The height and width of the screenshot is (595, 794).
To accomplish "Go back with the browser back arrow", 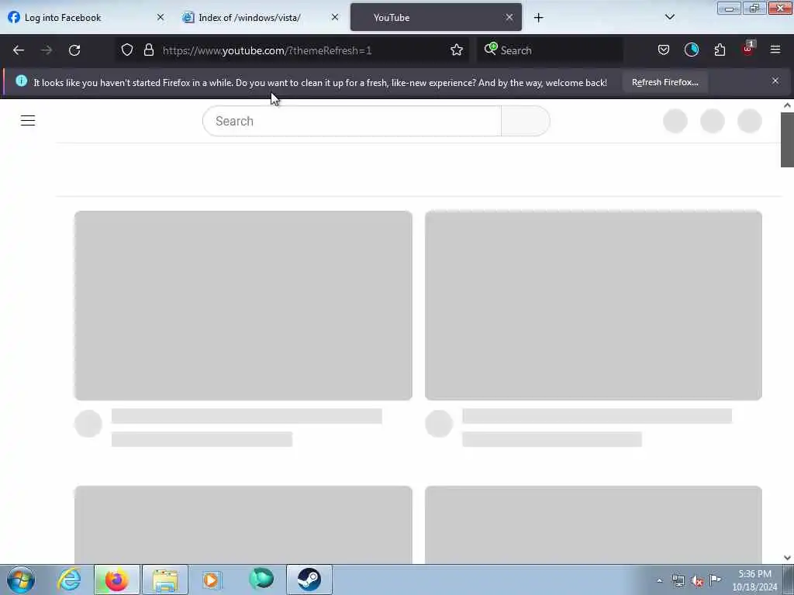I will (19, 50).
